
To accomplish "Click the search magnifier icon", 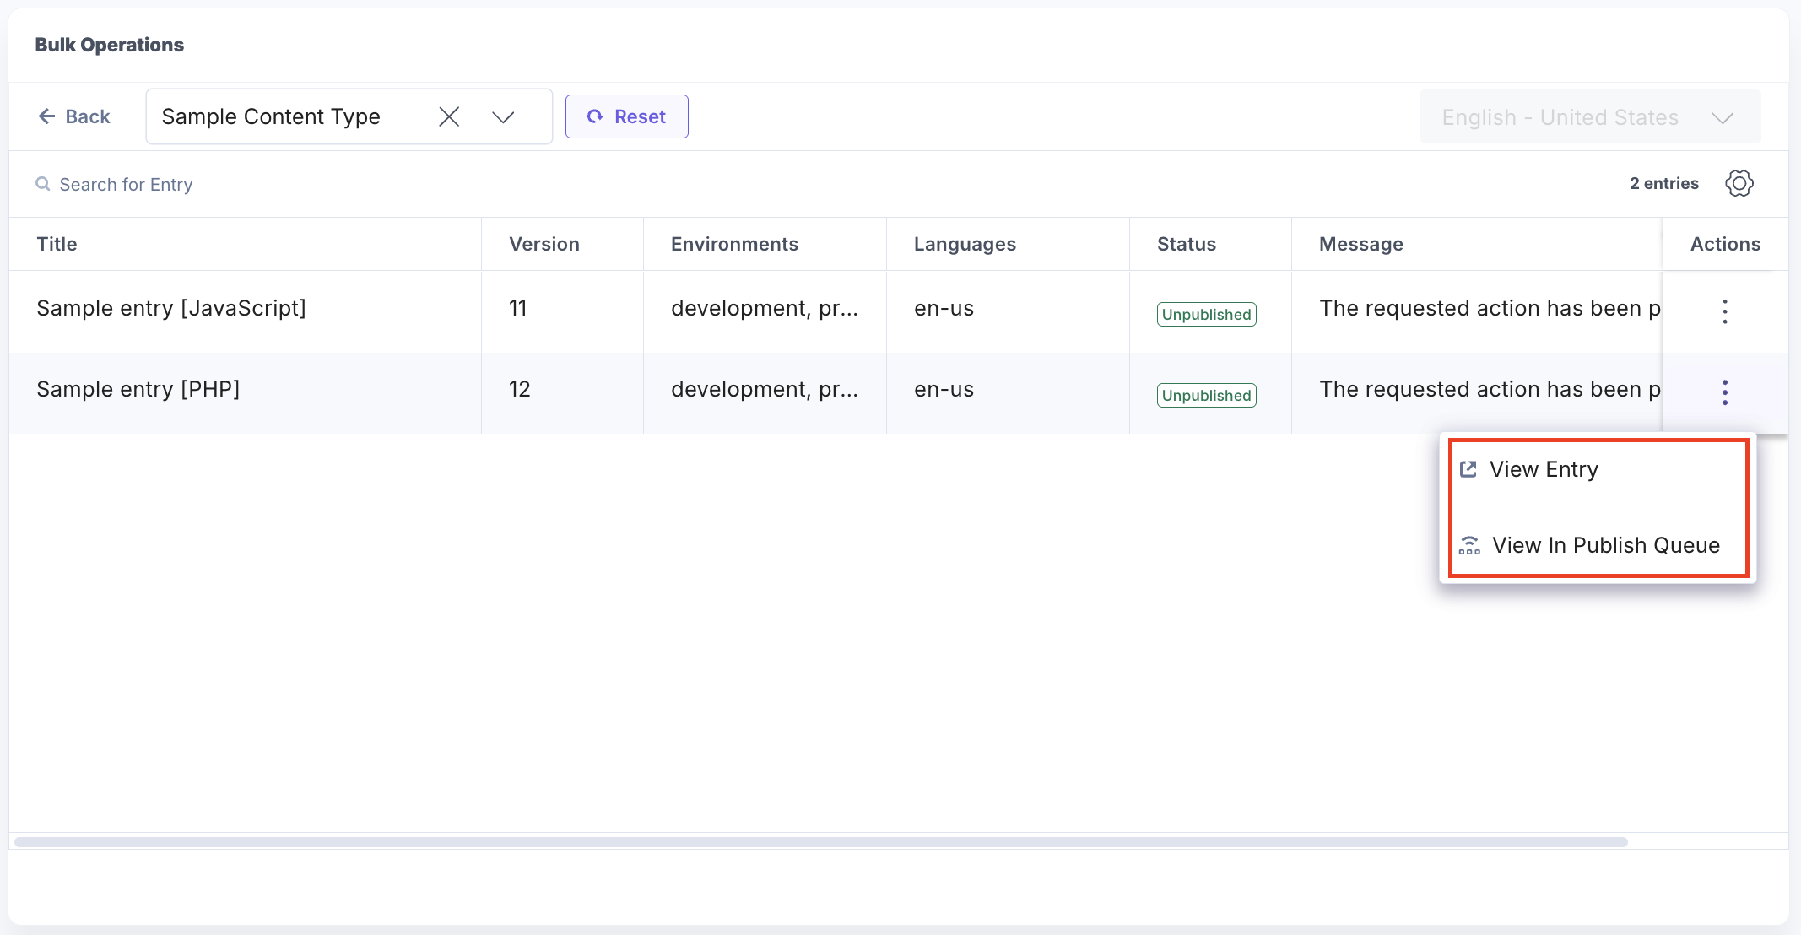I will click(42, 184).
